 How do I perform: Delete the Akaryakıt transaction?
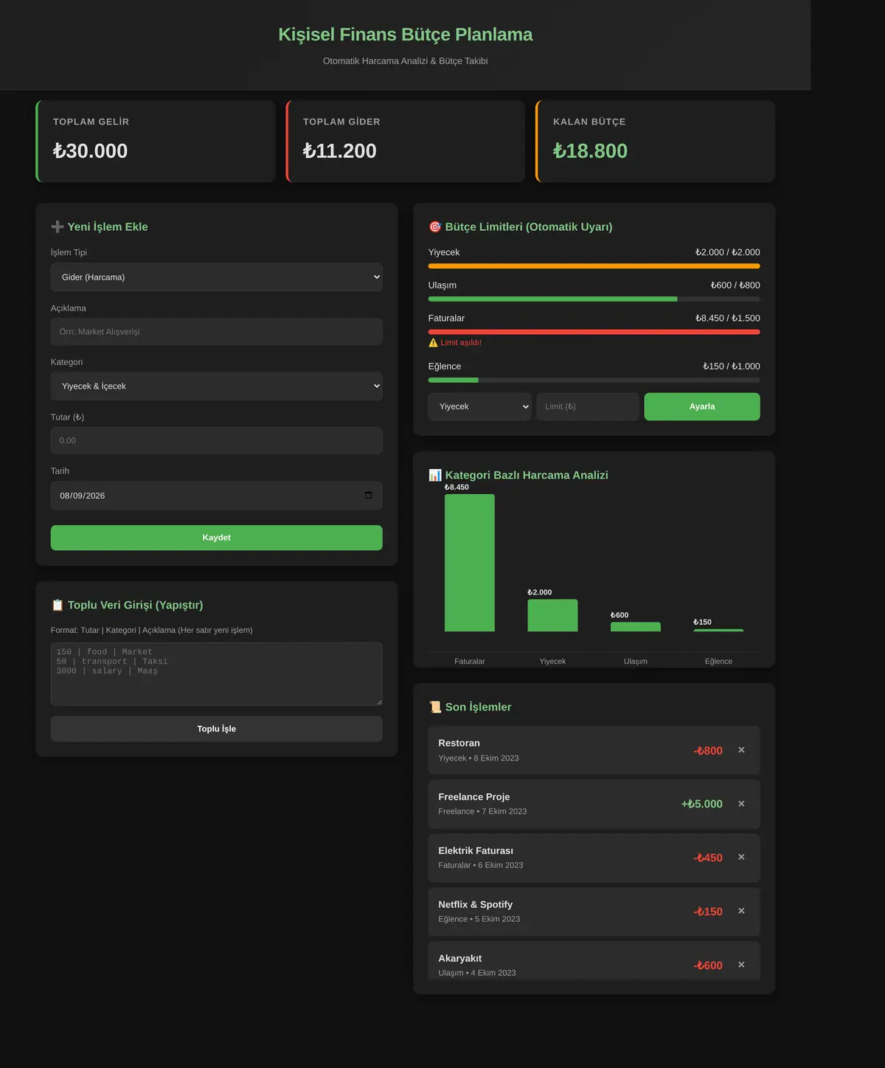(x=741, y=965)
